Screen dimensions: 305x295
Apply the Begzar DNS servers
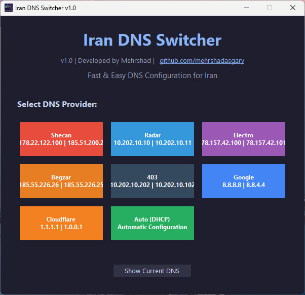61,181
